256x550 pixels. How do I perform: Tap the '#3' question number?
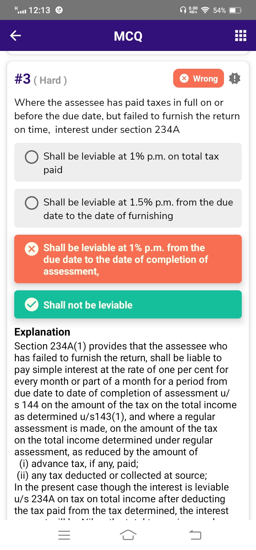click(x=22, y=79)
